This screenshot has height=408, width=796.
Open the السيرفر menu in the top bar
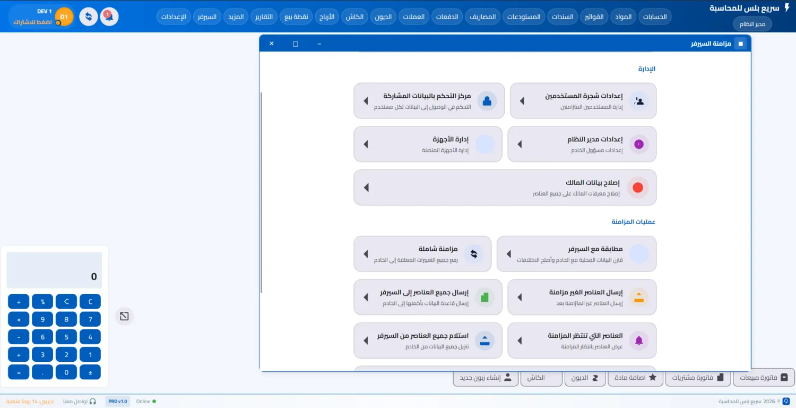[x=206, y=16]
